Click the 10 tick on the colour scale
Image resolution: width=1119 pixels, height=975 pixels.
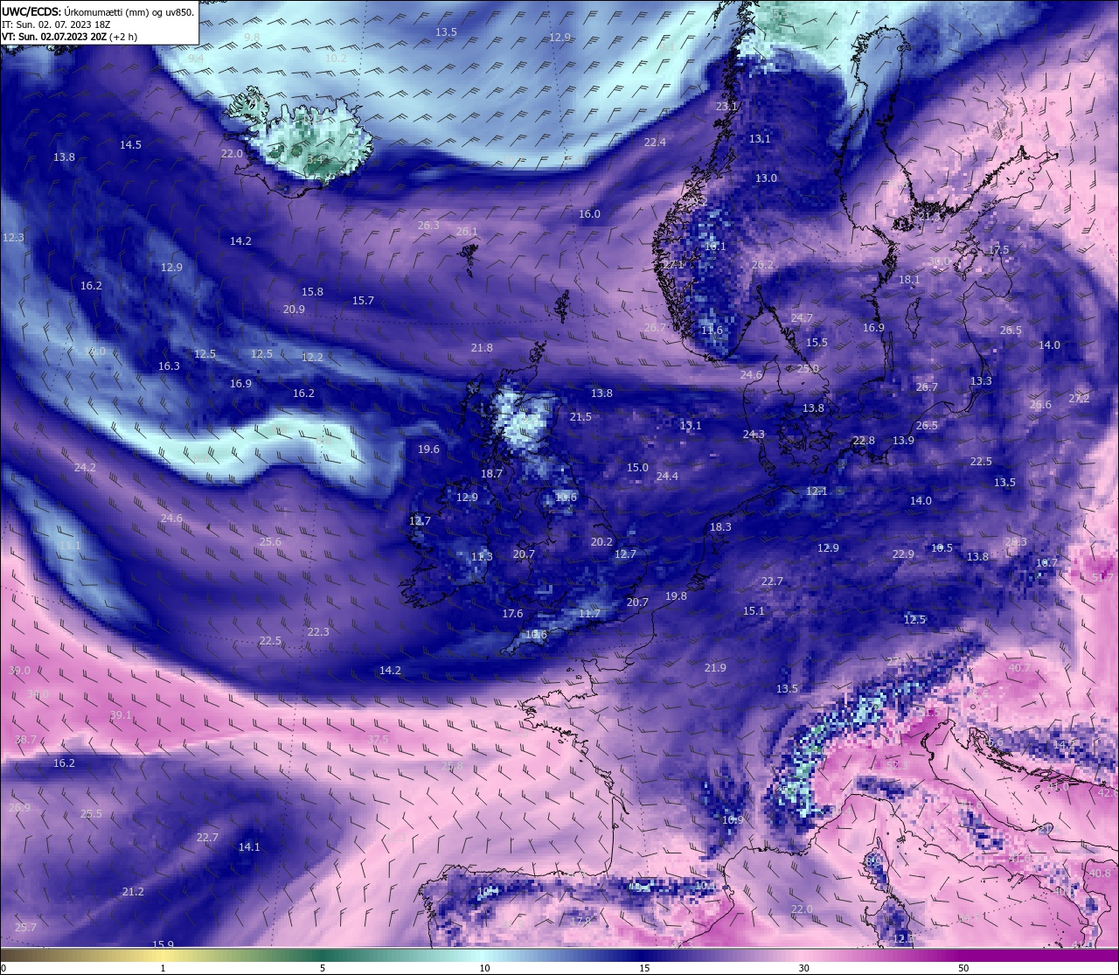(484, 968)
